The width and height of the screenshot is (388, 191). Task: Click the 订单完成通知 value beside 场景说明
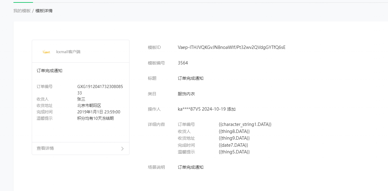click(x=191, y=167)
